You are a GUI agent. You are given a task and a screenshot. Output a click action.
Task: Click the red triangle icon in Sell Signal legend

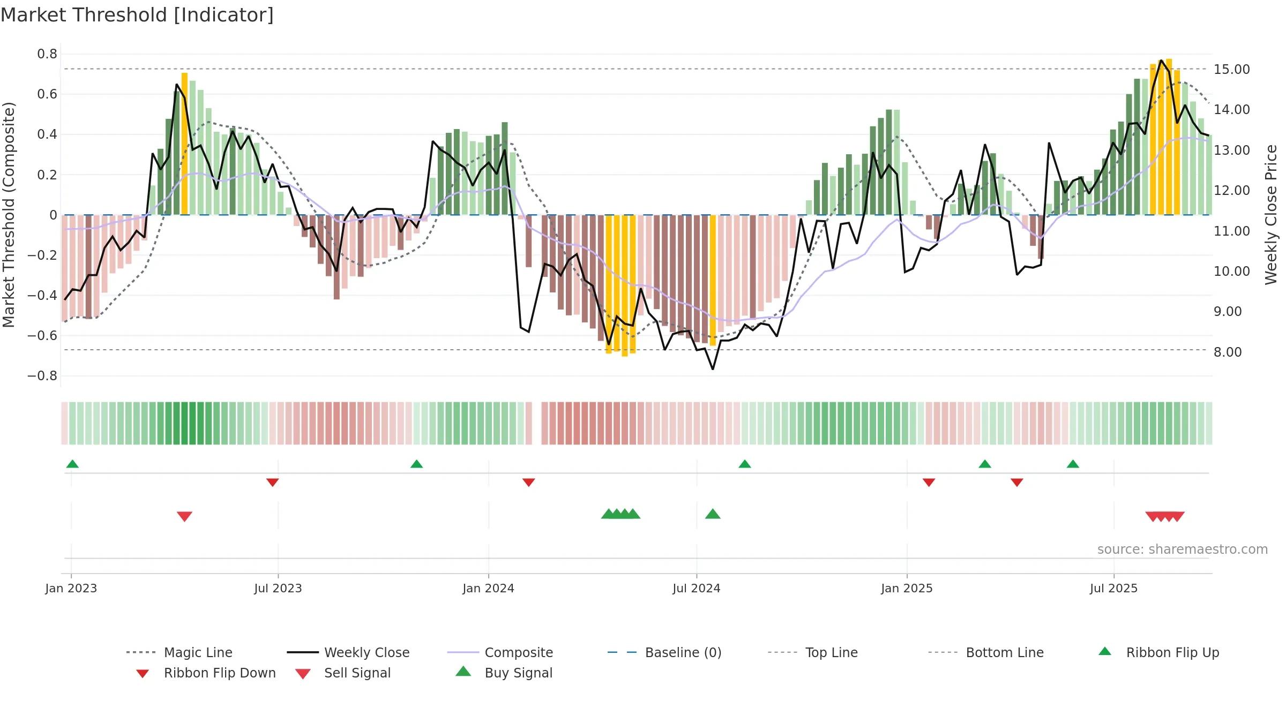[x=303, y=674]
